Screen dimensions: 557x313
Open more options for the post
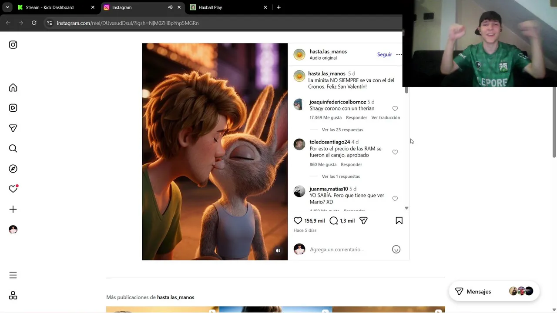(399, 55)
